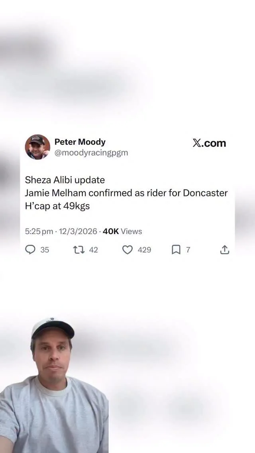This screenshot has height=453, width=255.
Task: Click the "H'cap at 49kgs" text line
Action: [57, 206]
